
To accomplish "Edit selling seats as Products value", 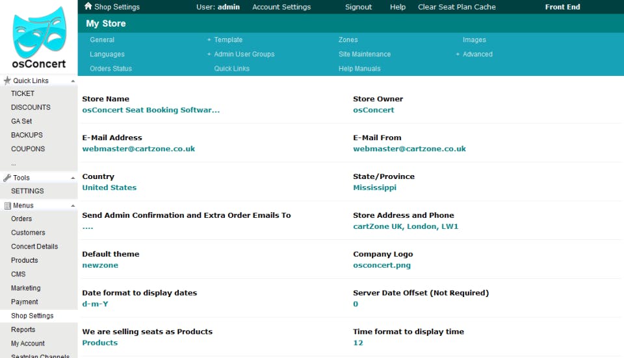I will tap(100, 342).
